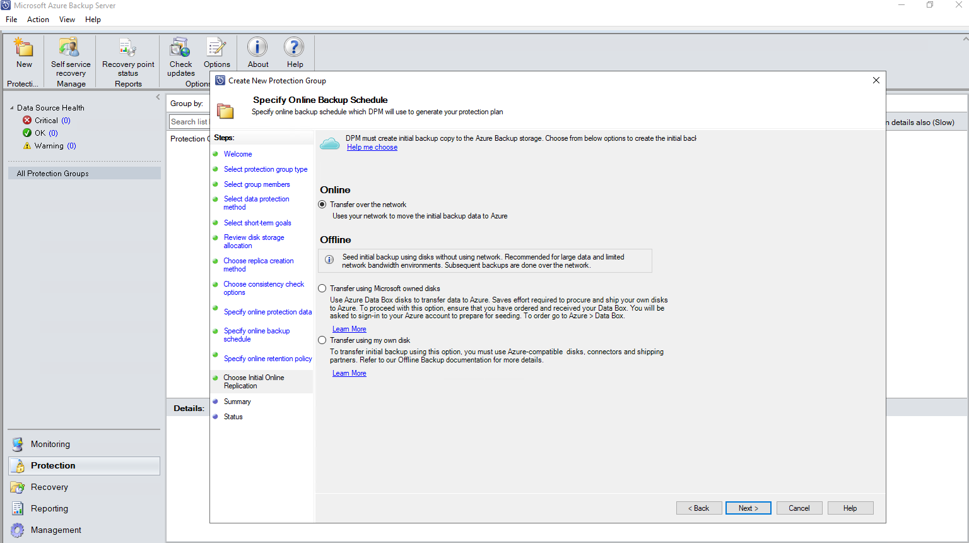This screenshot has height=543, width=969.
Task: Go to the Welcome wizard step
Action: click(x=238, y=154)
